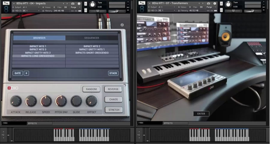
Task: Select IMPACT GRITTY HITS 1 preset
Action: pos(92,49)
